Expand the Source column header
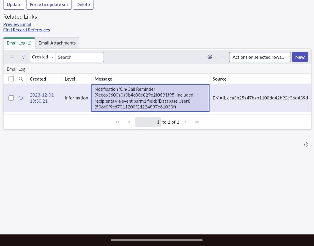 point(219,79)
